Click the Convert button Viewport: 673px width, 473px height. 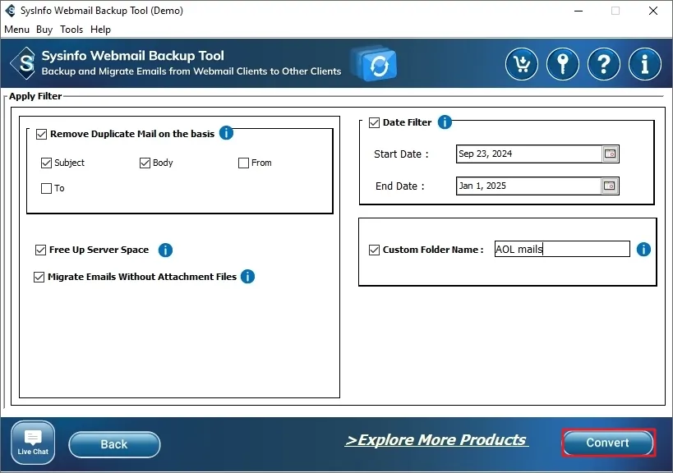point(608,443)
